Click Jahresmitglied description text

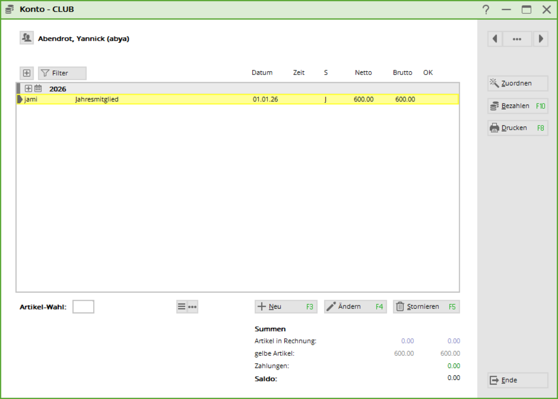[x=97, y=99]
